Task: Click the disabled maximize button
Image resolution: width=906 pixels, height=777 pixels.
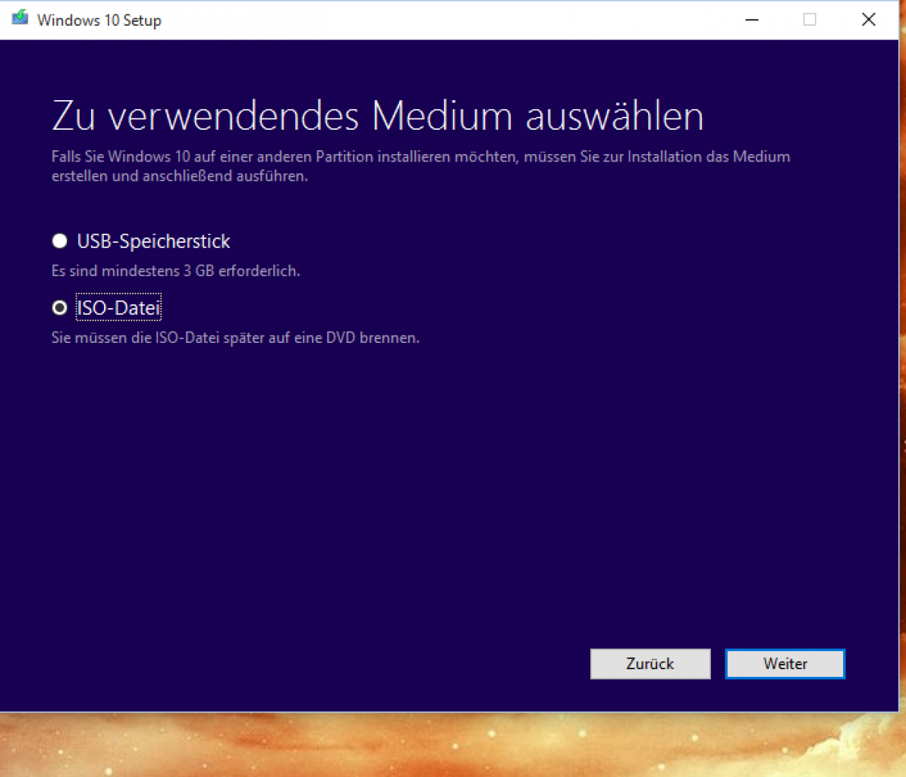Action: click(810, 20)
